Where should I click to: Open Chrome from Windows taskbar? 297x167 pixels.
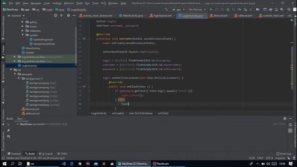(x=80, y=164)
